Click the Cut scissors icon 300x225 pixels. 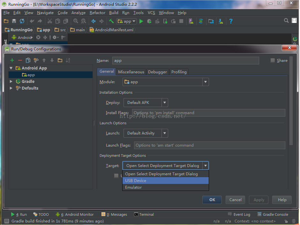click(x=50, y=21)
